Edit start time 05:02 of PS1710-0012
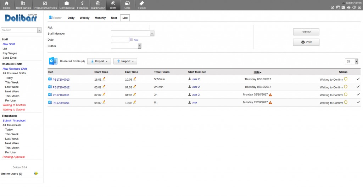 tap(104, 87)
